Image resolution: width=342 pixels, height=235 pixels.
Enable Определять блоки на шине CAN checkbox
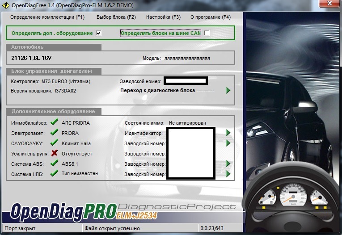click(207, 33)
